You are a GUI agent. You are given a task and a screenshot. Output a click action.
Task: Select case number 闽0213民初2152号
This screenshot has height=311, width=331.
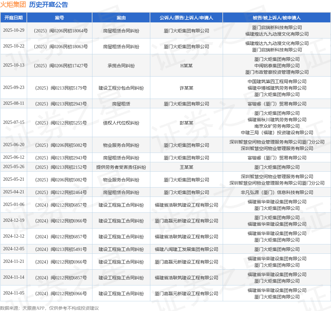[61, 167]
